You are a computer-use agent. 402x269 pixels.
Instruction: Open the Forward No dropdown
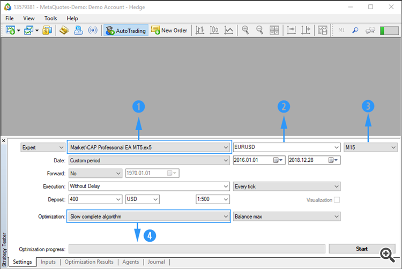[x=95, y=174]
